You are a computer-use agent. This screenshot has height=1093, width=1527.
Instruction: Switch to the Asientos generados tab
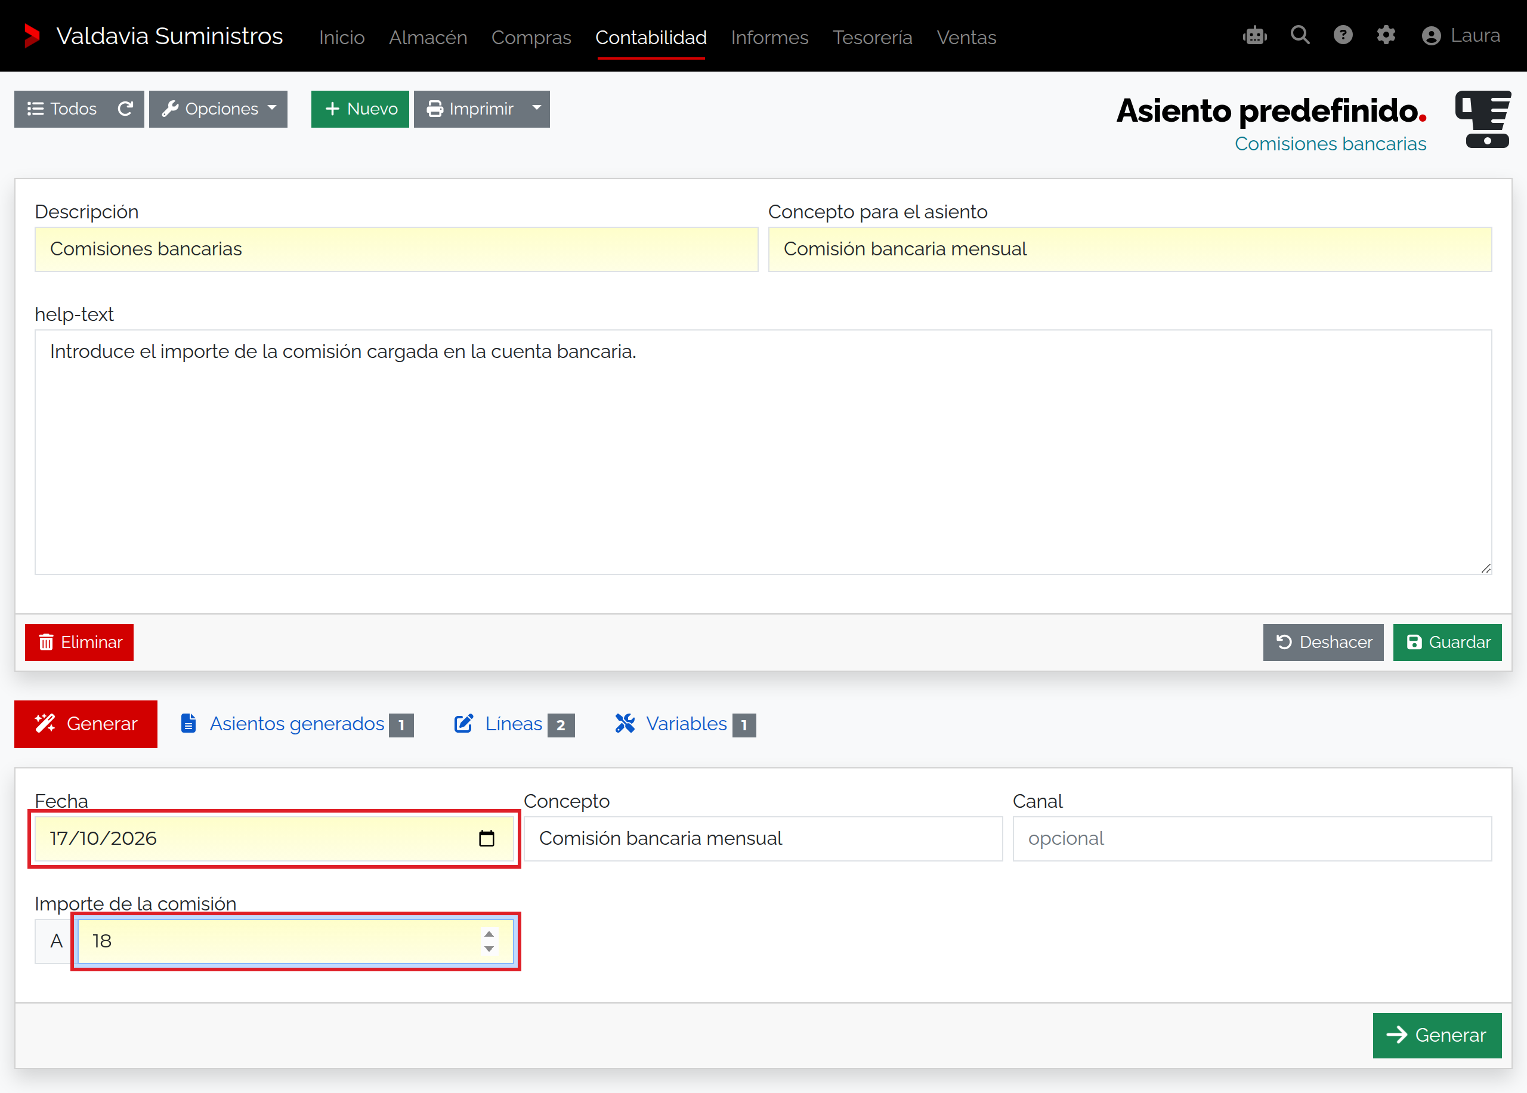pyautogui.click(x=296, y=724)
